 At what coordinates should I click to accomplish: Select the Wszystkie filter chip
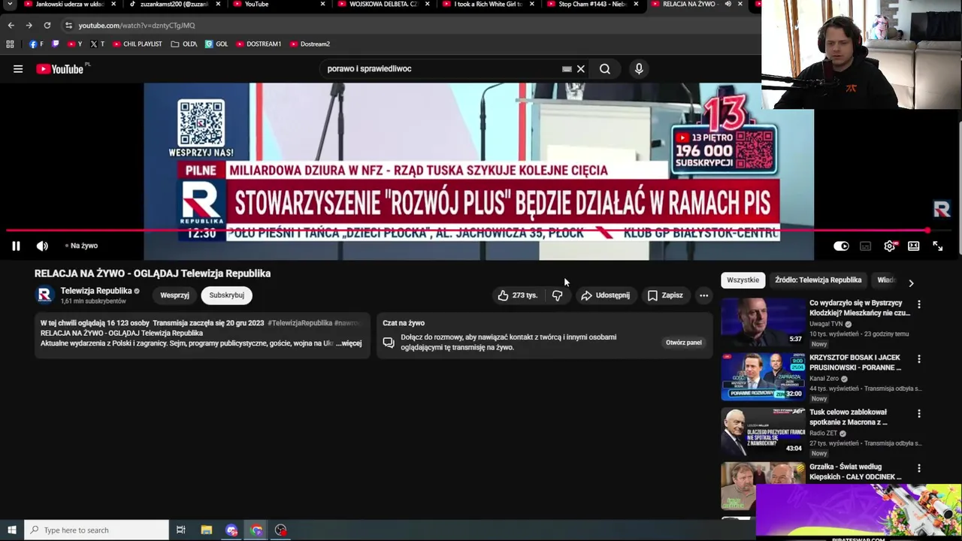743,280
